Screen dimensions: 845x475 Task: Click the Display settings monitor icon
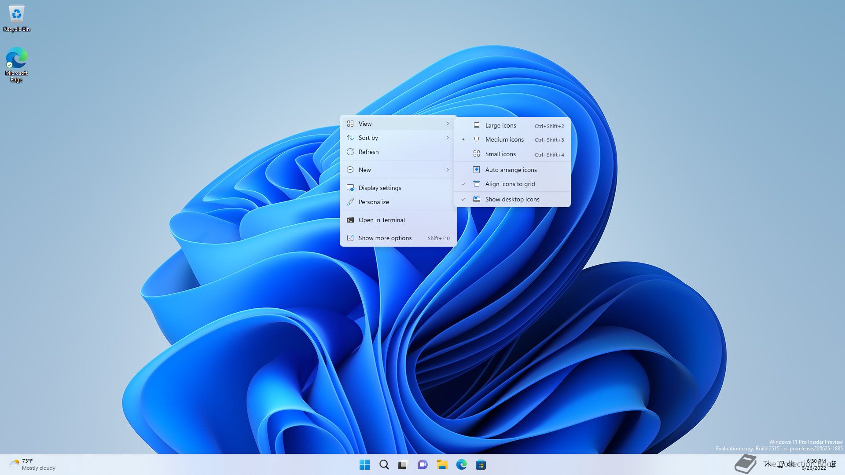(x=350, y=188)
